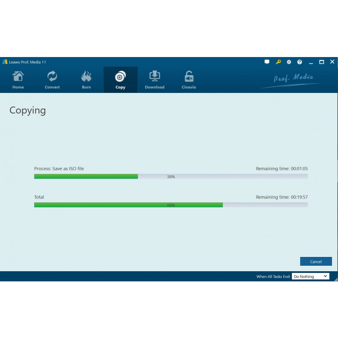Viewport: 338px width, 338px height.
Task: Switch to the Convert module
Action: click(52, 80)
